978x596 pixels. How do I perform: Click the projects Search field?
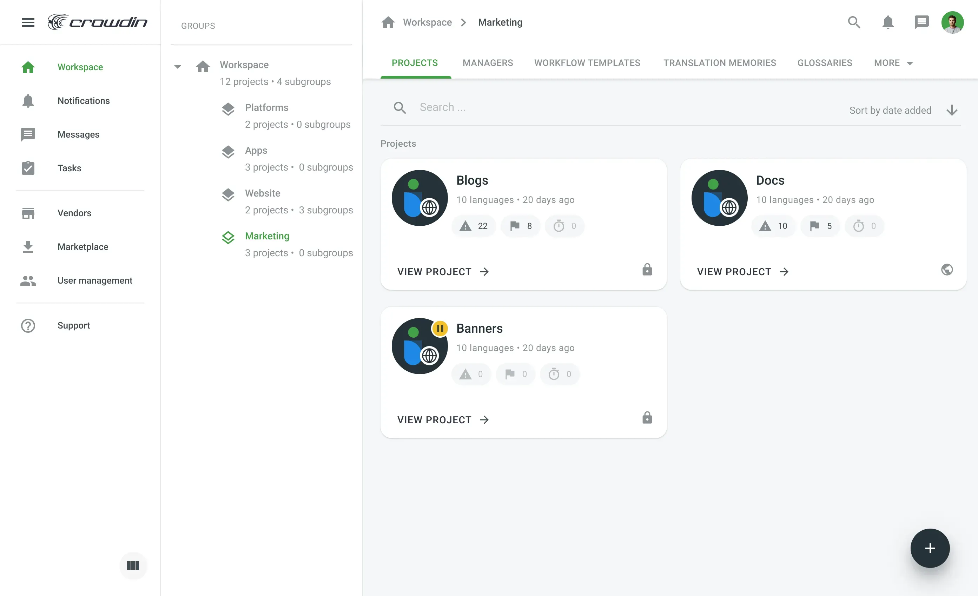pos(595,107)
